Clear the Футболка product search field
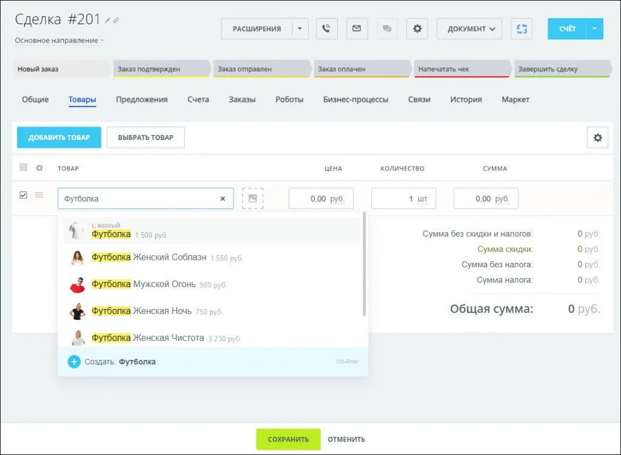621x455 pixels. 223,198
